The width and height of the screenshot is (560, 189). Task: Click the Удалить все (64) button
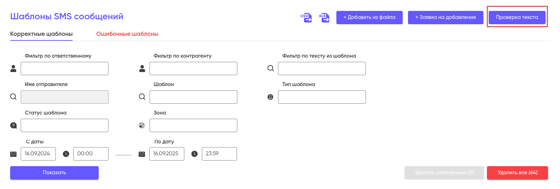(517, 172)
